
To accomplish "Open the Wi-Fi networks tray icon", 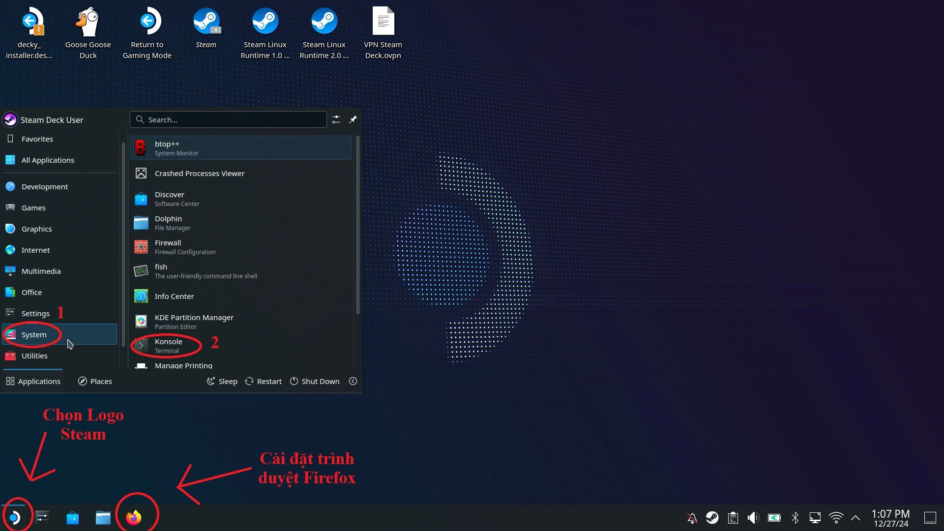I will pyautogui.click(x=836, y=518).
